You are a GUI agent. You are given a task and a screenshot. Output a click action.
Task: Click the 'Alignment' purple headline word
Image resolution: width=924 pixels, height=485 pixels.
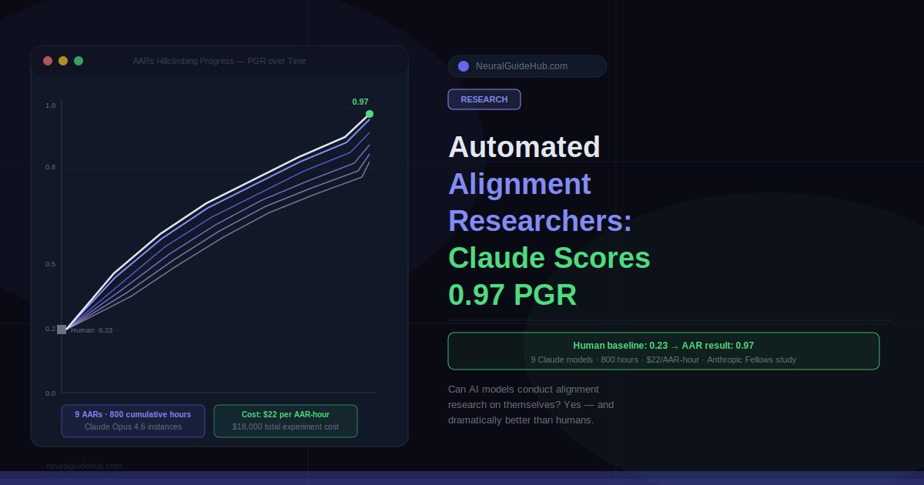(520, 184)
